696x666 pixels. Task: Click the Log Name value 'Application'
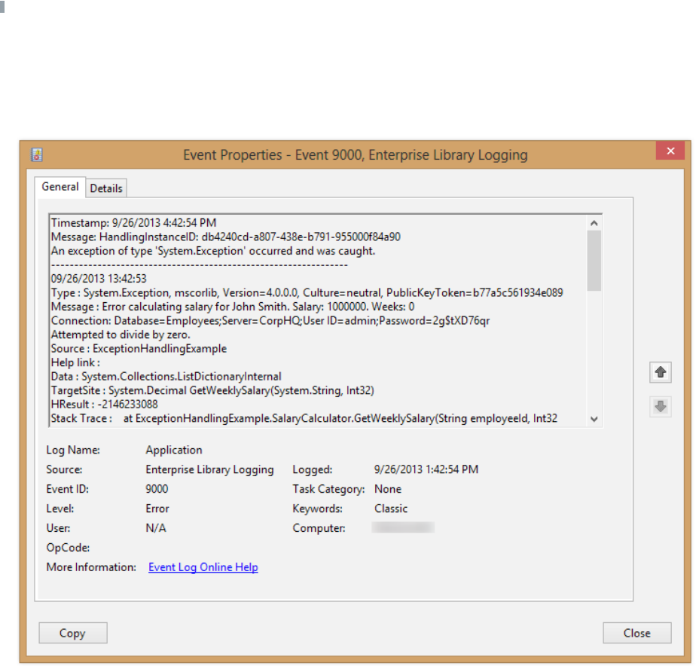click(x=174, y=450)
